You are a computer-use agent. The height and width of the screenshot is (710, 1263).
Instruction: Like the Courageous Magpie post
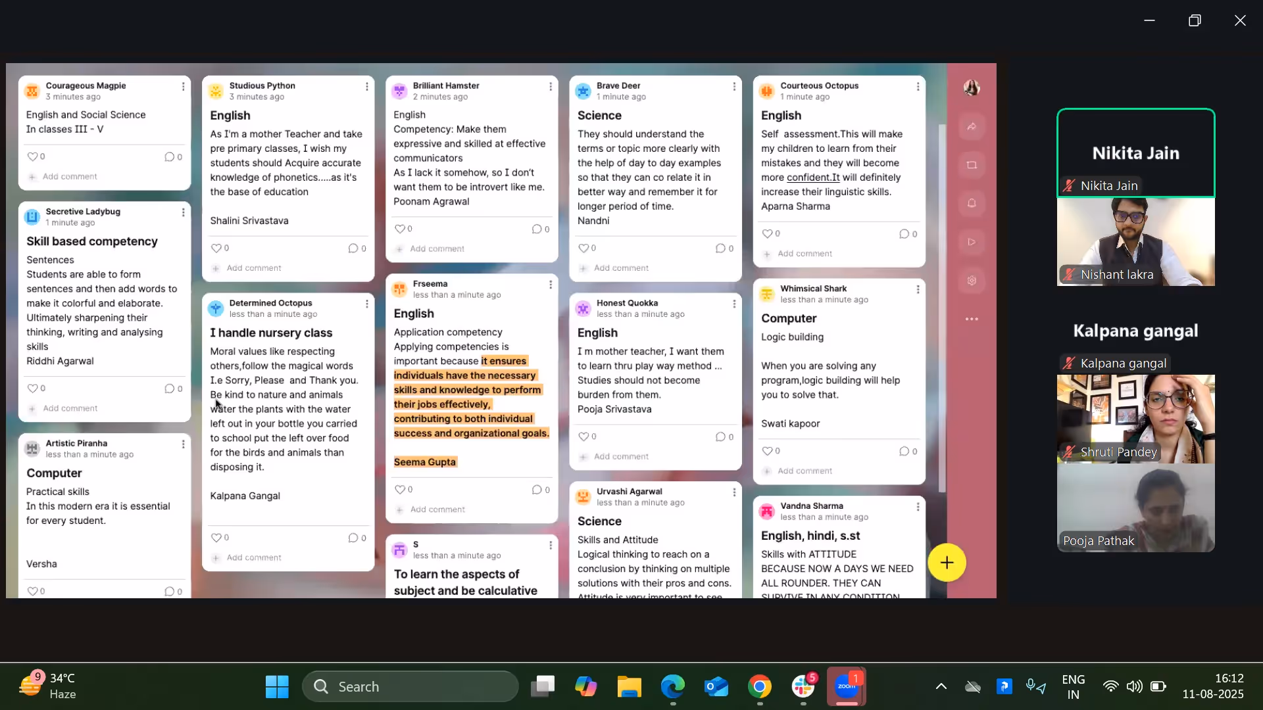[32, 156]
